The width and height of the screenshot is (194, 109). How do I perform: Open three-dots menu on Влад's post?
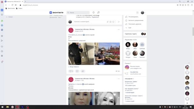pos(119,29)
